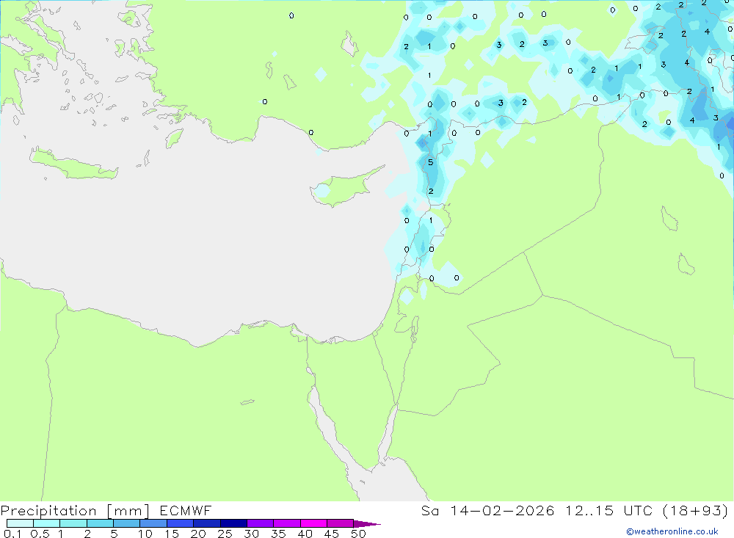
Task: Click legend value "35"
Action: pos(278,534)
